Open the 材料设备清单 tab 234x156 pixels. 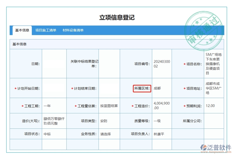(73, 30)
